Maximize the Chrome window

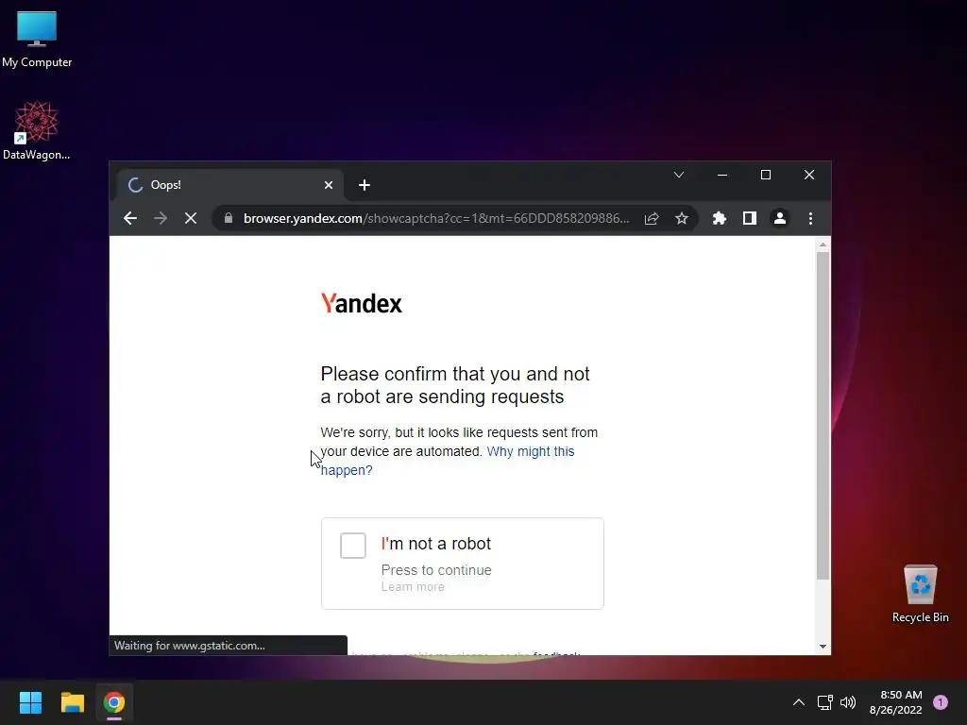coord(765,175)
